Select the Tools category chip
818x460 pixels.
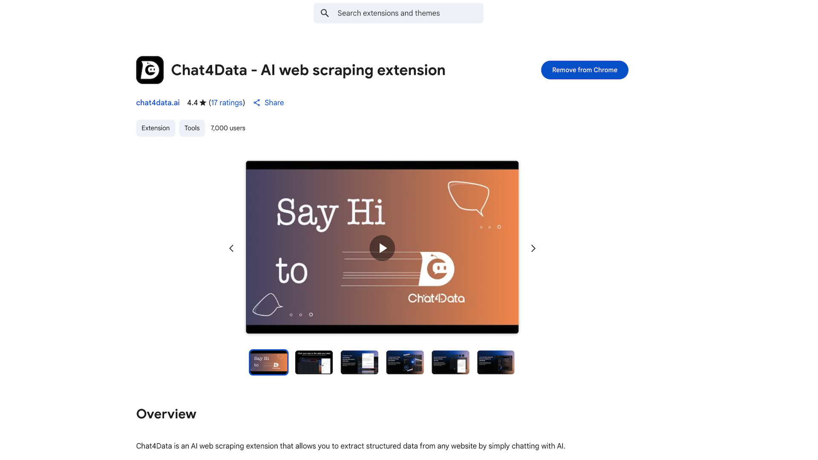coord(192,128)
